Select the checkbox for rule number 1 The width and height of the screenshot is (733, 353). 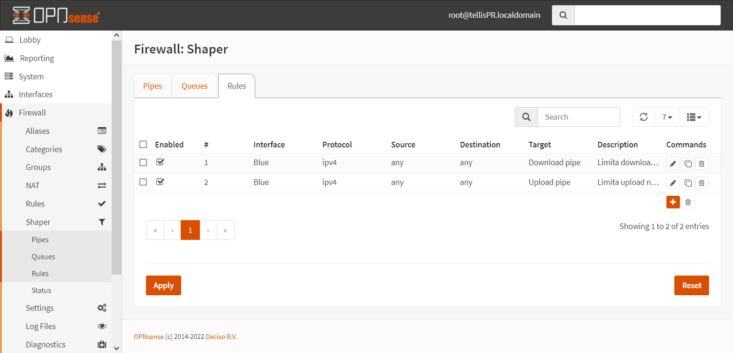(143, 162)
